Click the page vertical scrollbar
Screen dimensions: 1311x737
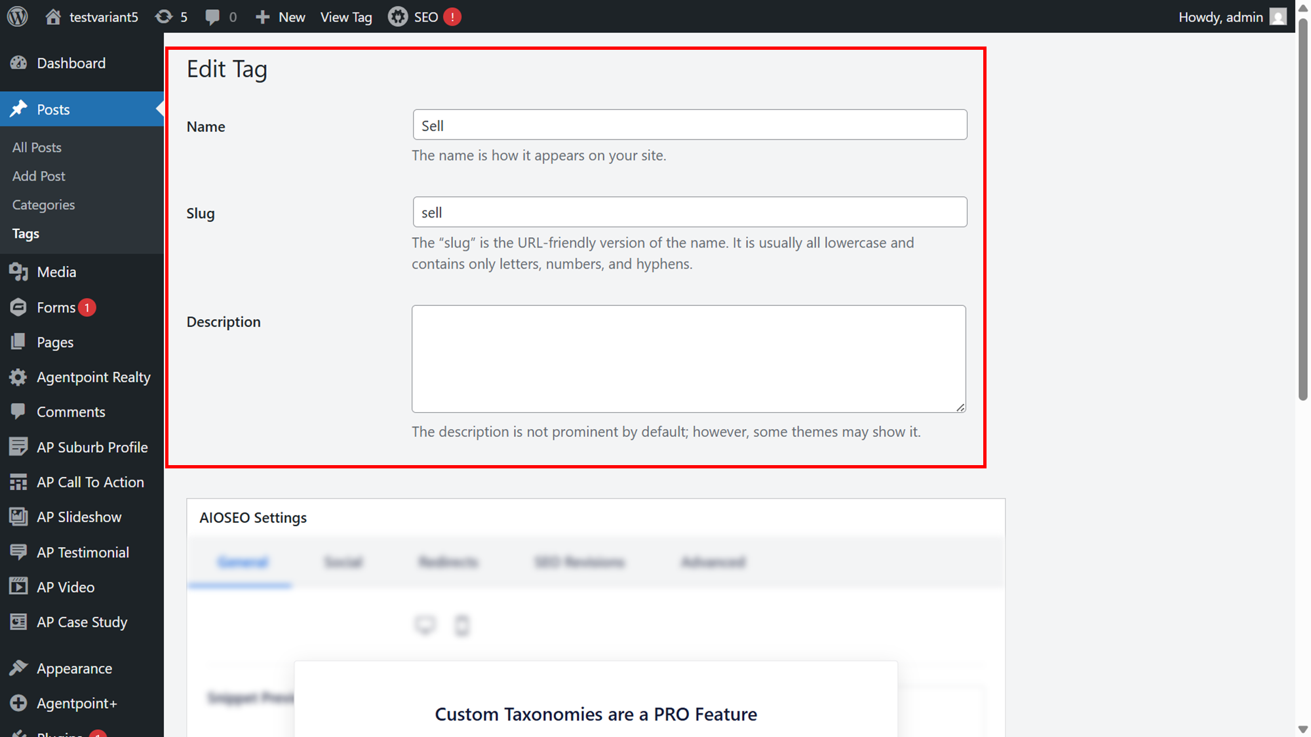click(x=1303, y=210)
